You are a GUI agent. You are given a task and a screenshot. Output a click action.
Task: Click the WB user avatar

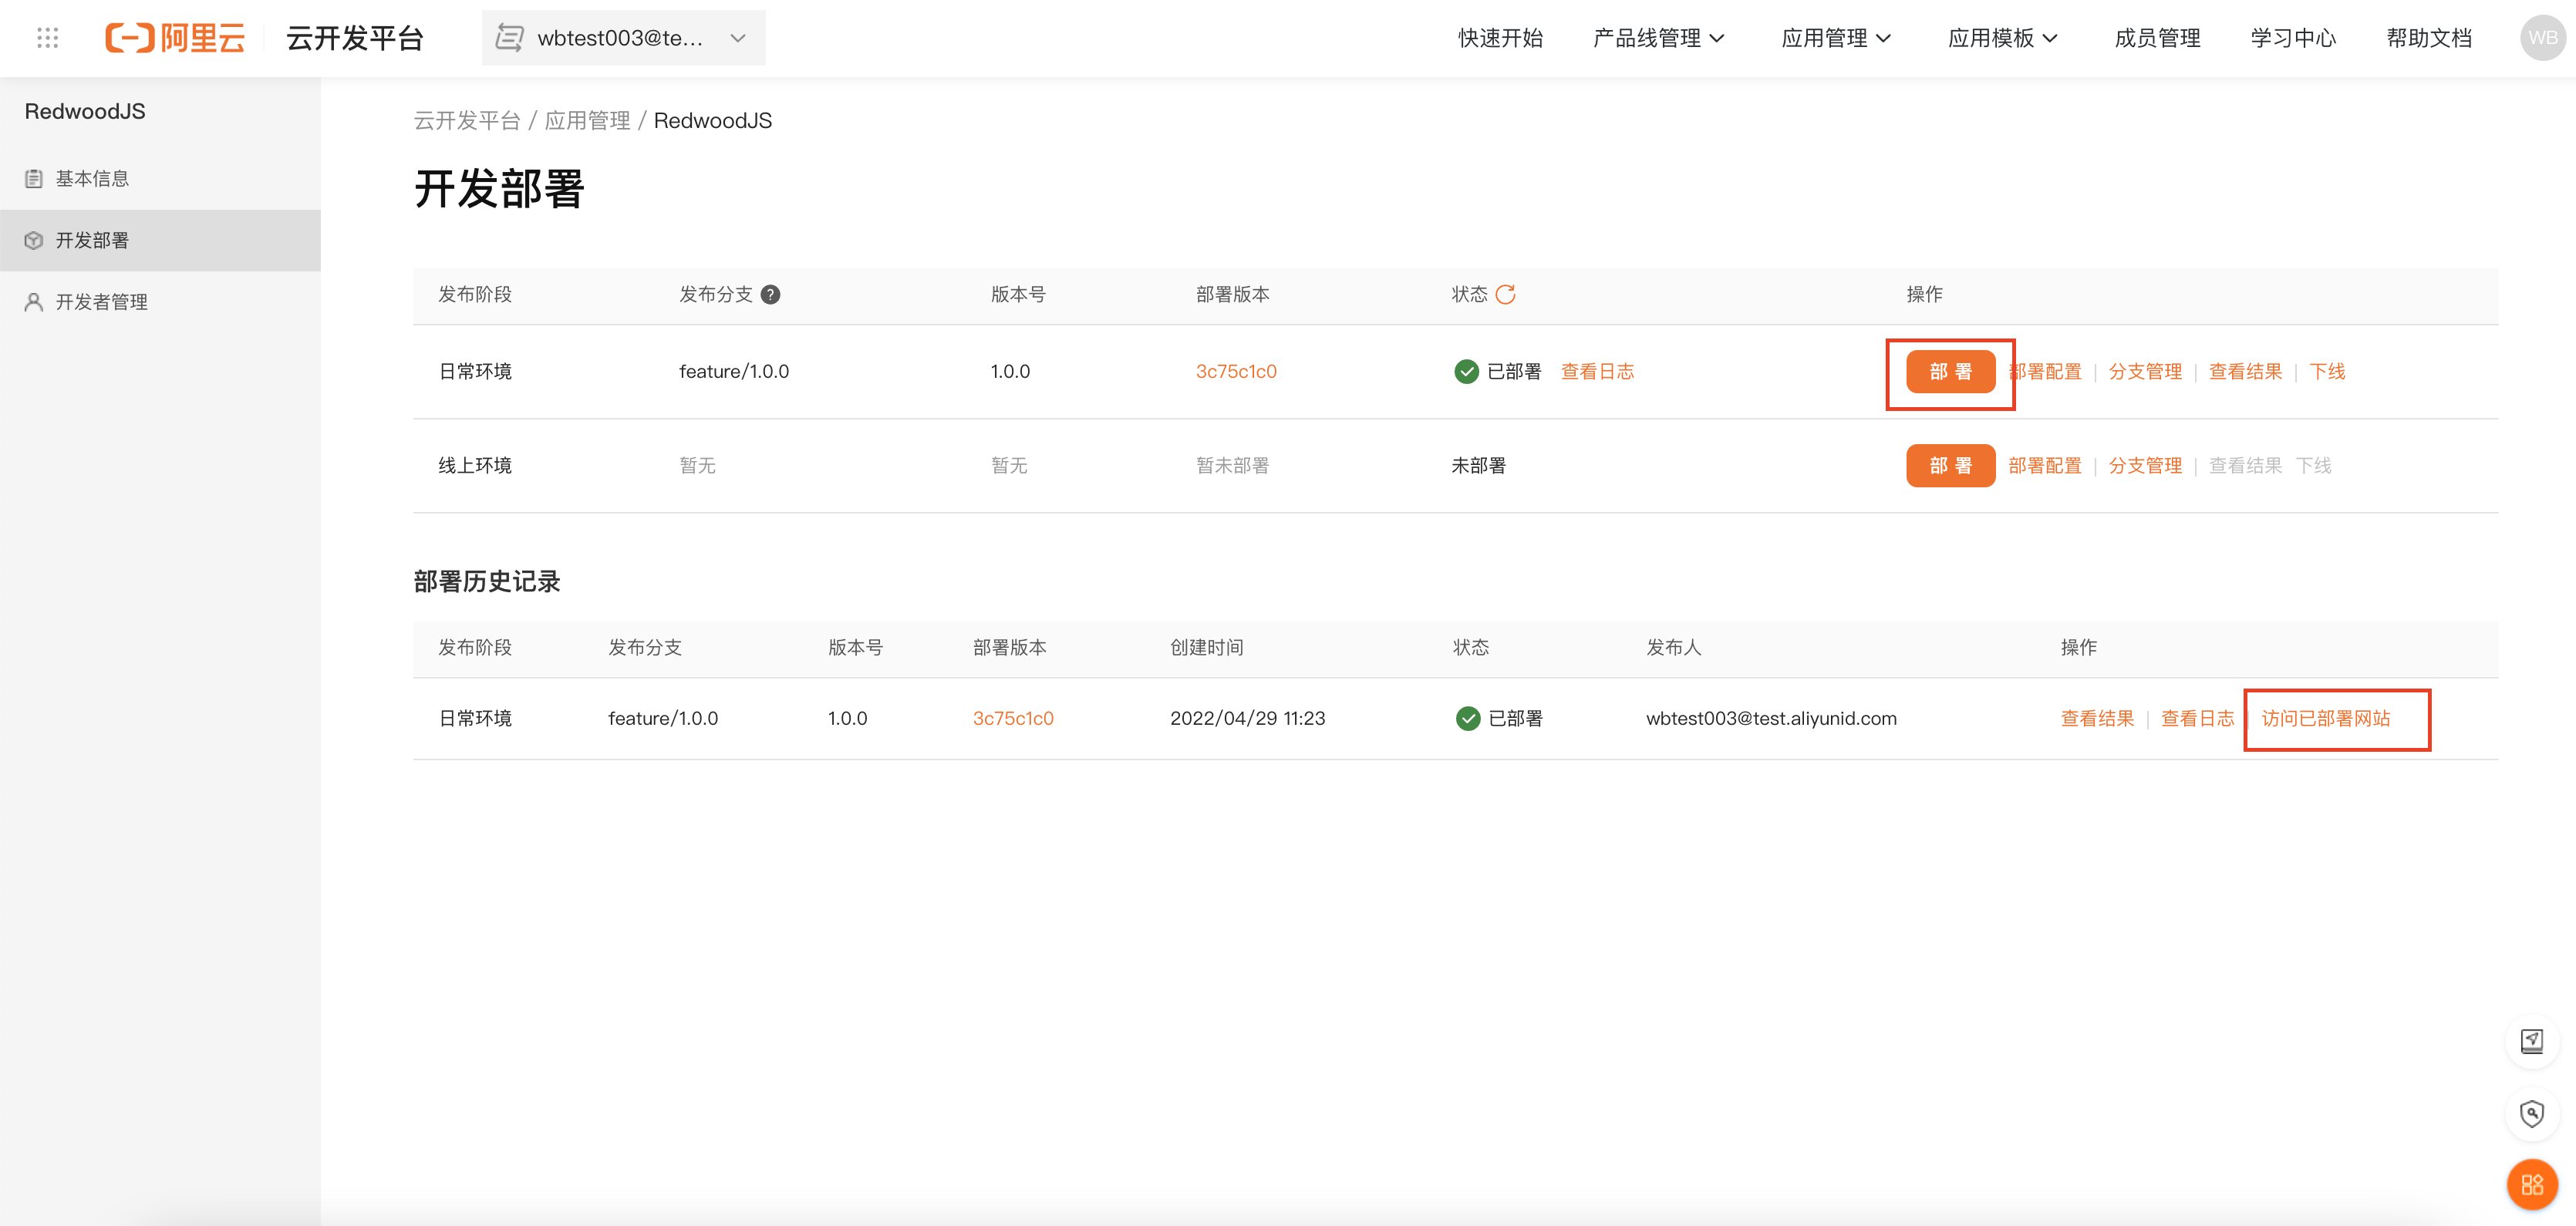point(2541,38)
